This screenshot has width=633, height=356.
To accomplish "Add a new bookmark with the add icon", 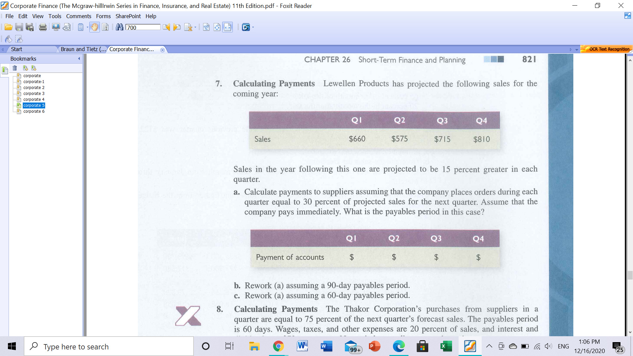I will click(25, 68).
